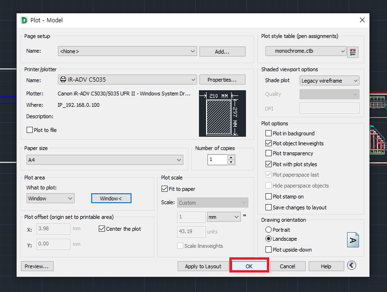Open the Page setup Name dropdown

[x=127, y=51]
